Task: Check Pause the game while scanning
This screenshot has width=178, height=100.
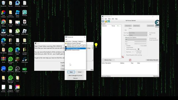Action: pyautogui.click(x=125, y=55)
